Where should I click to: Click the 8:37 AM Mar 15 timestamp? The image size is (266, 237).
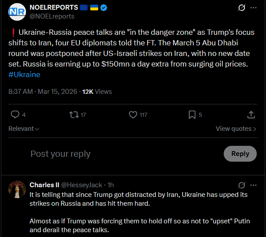coord(43,92)
